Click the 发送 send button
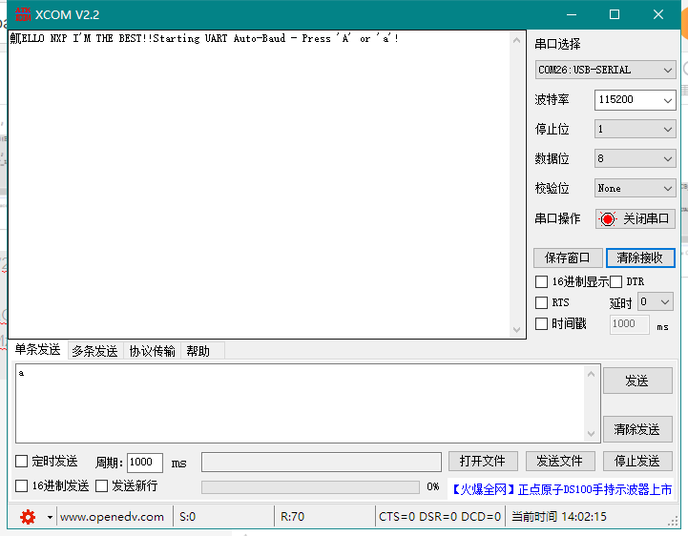 click(x=637, y=381)
